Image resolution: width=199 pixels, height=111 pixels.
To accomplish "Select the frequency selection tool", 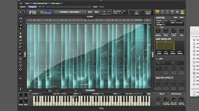I will [x=20, y=40].
